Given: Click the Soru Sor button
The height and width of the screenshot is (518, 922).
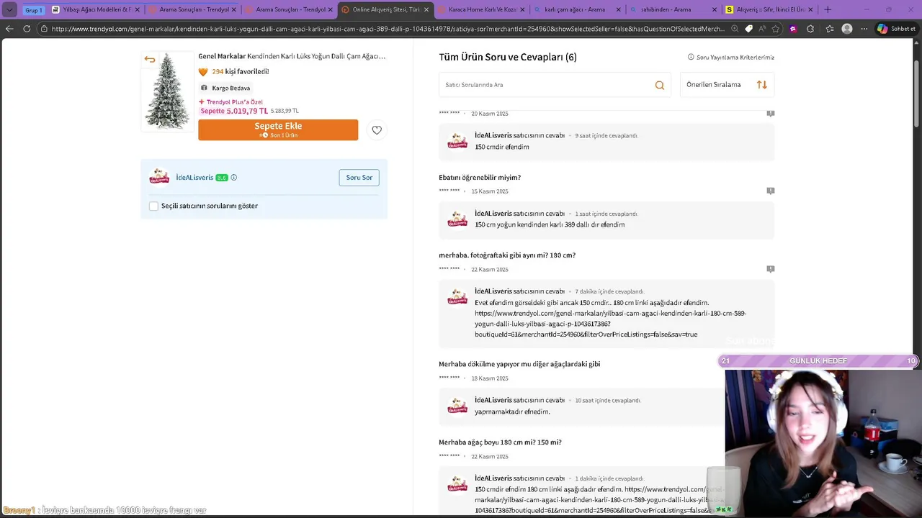Looking at the screenshot, I should click(x=359, y=178).
